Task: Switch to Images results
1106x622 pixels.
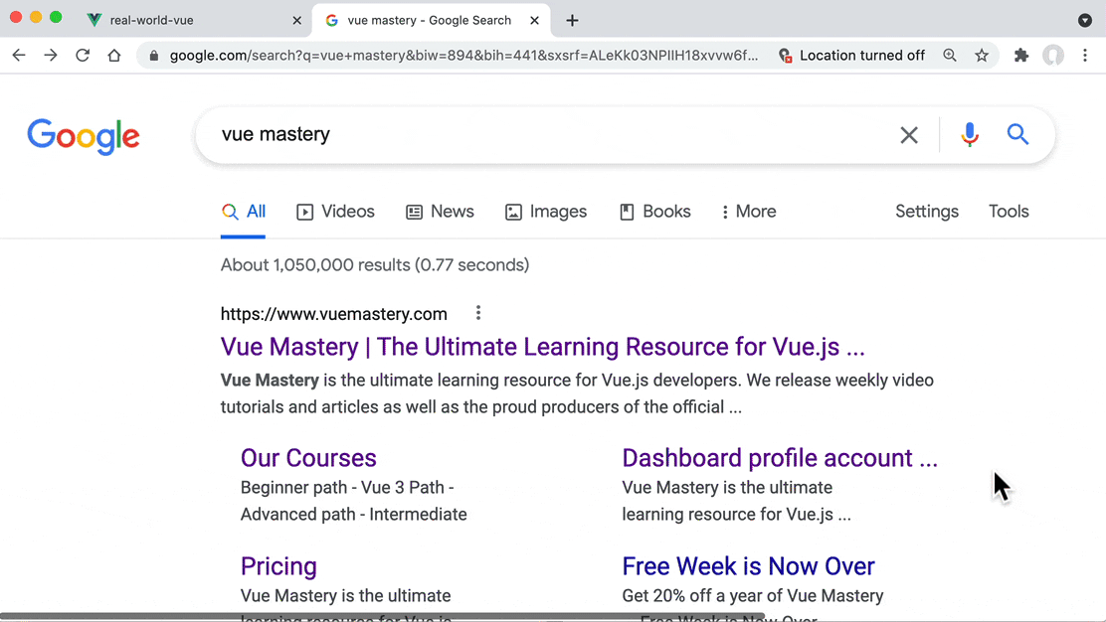Action: pos(546,212)
